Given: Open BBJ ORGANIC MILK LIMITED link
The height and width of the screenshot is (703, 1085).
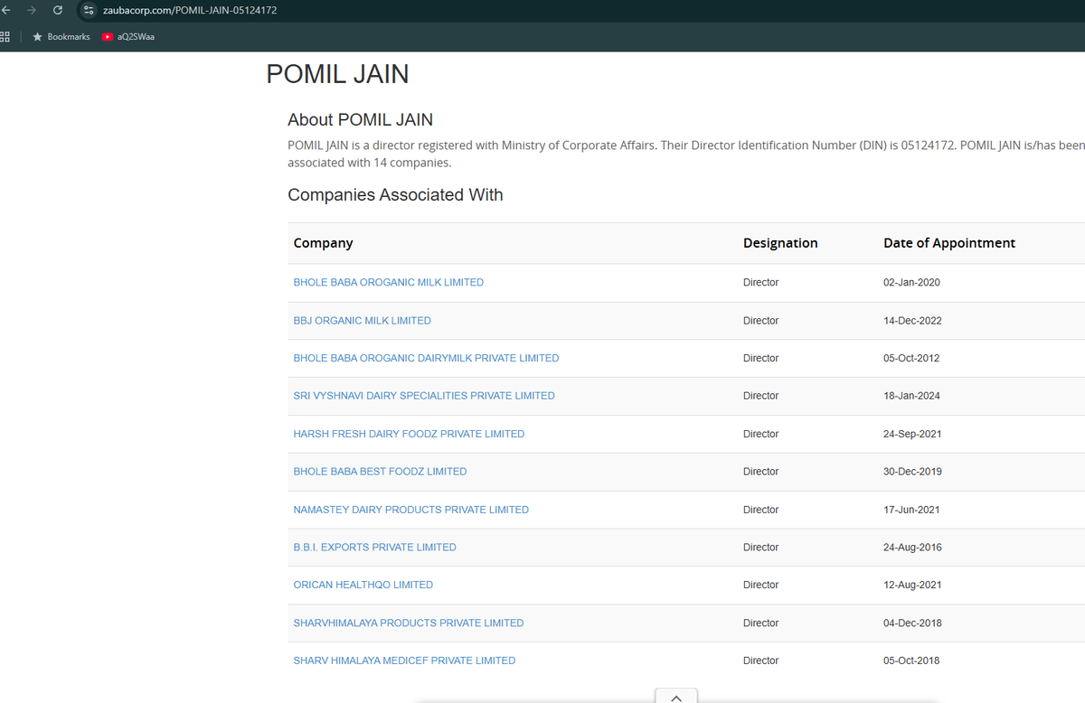Looking at the screenshot, I should coord(363,321).
